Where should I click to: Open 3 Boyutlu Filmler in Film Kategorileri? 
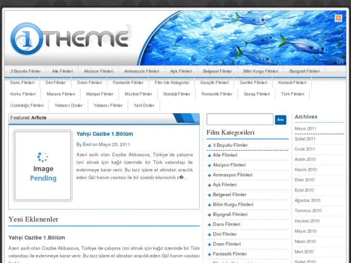230,145
